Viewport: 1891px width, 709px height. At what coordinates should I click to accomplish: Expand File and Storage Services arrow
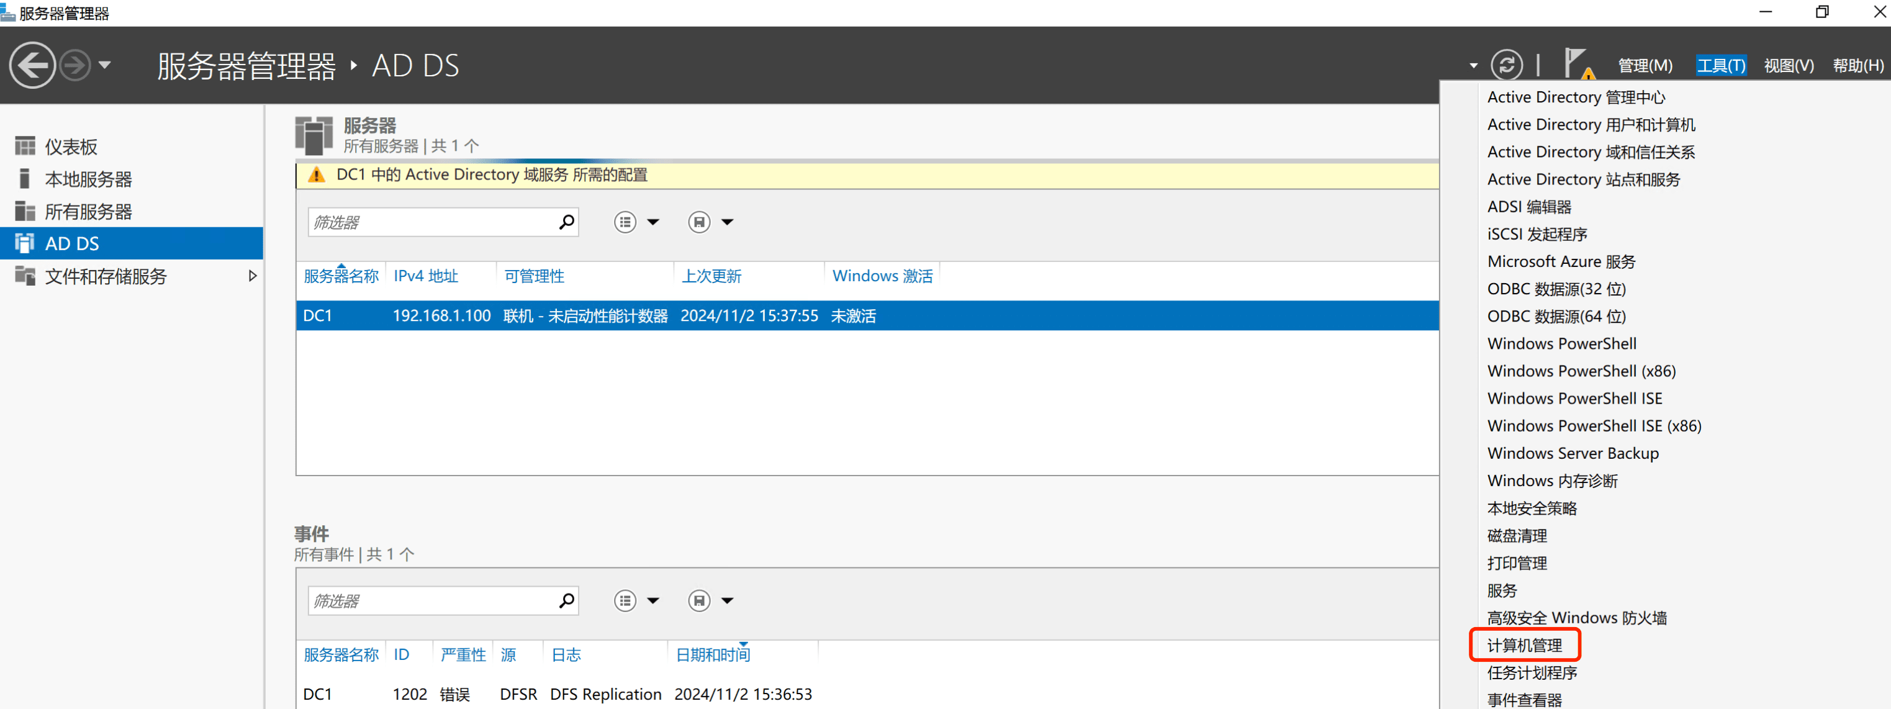[x=253, y=276]
